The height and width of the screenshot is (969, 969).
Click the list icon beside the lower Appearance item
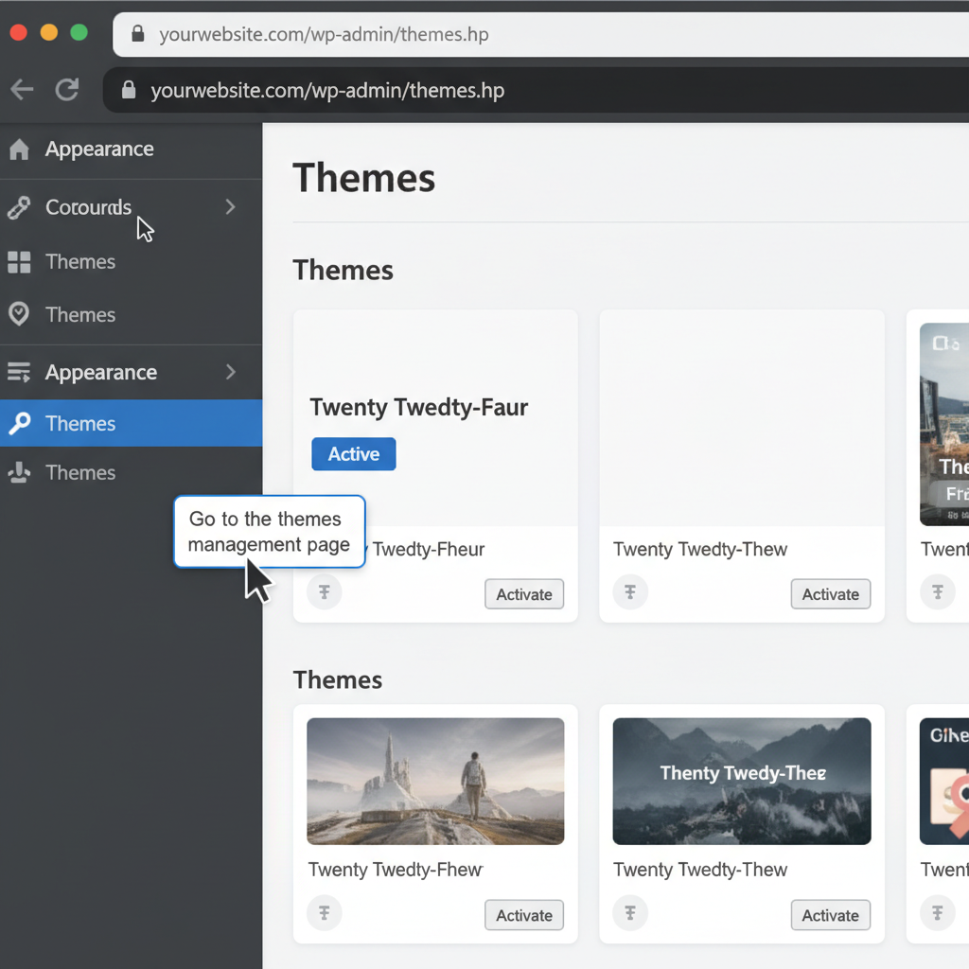19,372
